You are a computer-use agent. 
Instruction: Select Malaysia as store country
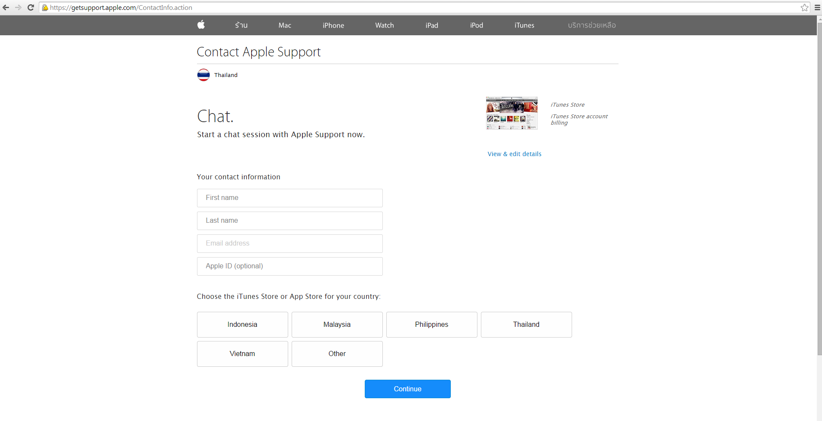tap(337, 325)
